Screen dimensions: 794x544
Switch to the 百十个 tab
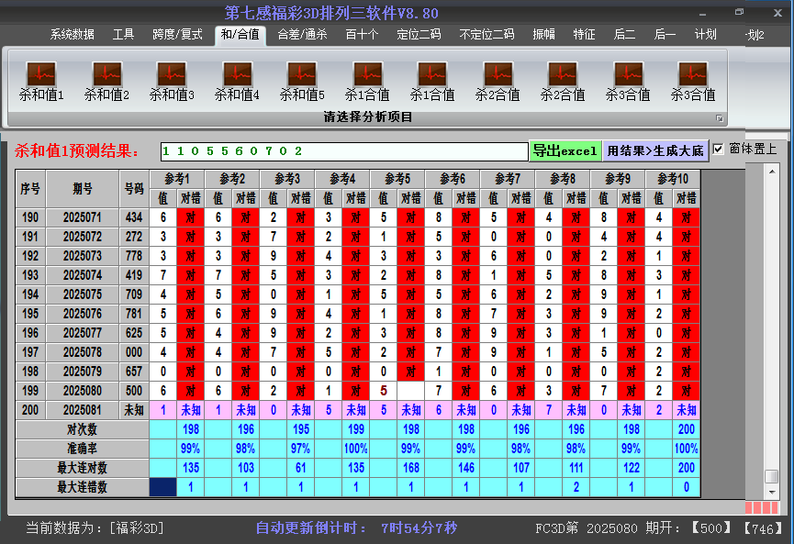pos(362,35)
